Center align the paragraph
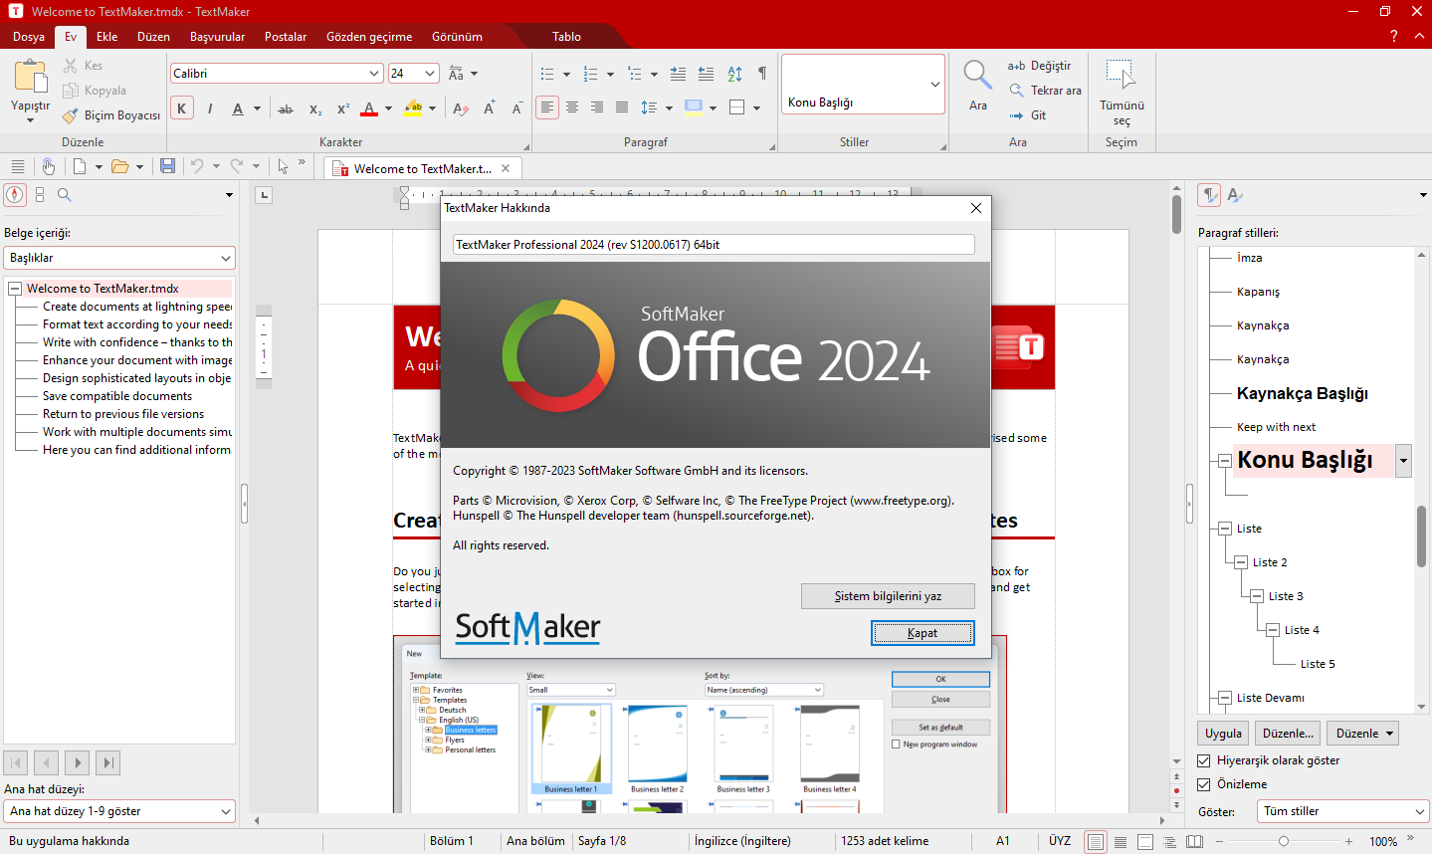This screenshot has width=1432, height=854. [572, 107]
